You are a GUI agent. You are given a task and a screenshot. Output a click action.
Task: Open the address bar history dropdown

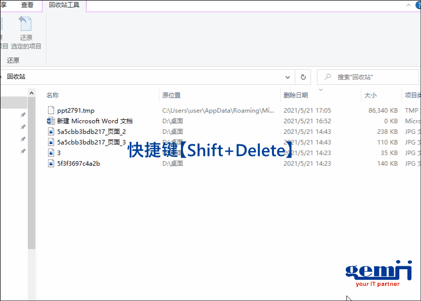(288, 77)
